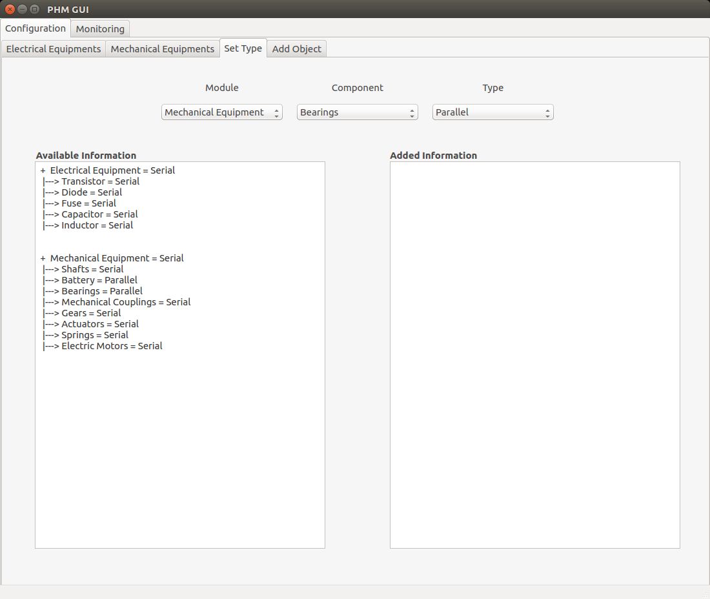Screen dimensions: 710x599
Task: Open the Add Object tab
Action: (297, 49)
